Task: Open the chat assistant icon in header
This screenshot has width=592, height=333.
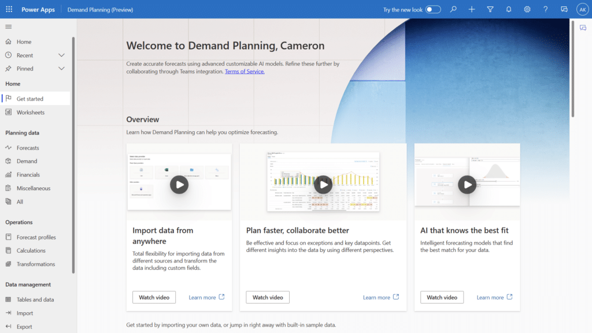Action: (564, 9)
